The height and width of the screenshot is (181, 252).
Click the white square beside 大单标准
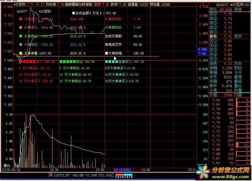(106, 53)
